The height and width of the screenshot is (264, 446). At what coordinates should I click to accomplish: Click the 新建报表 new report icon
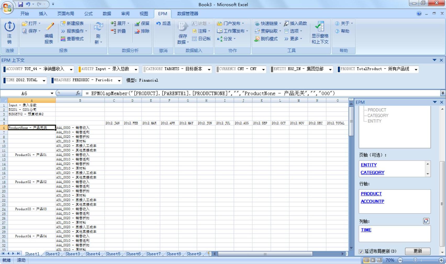point(63,24)
